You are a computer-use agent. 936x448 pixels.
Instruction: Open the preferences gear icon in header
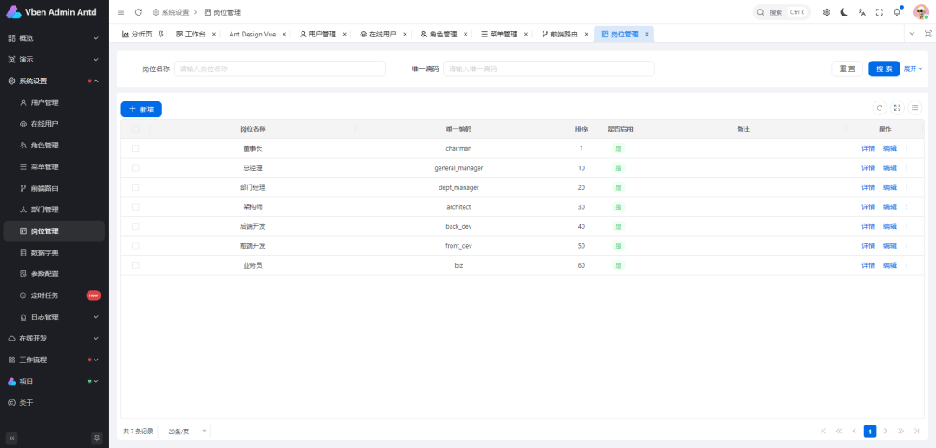[827, 12]
